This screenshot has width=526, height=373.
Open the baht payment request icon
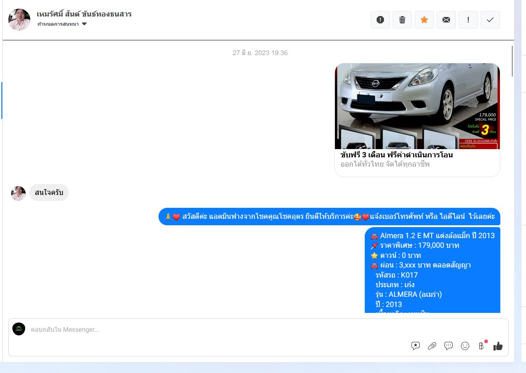pyautogui.click(x=482, y=346)
